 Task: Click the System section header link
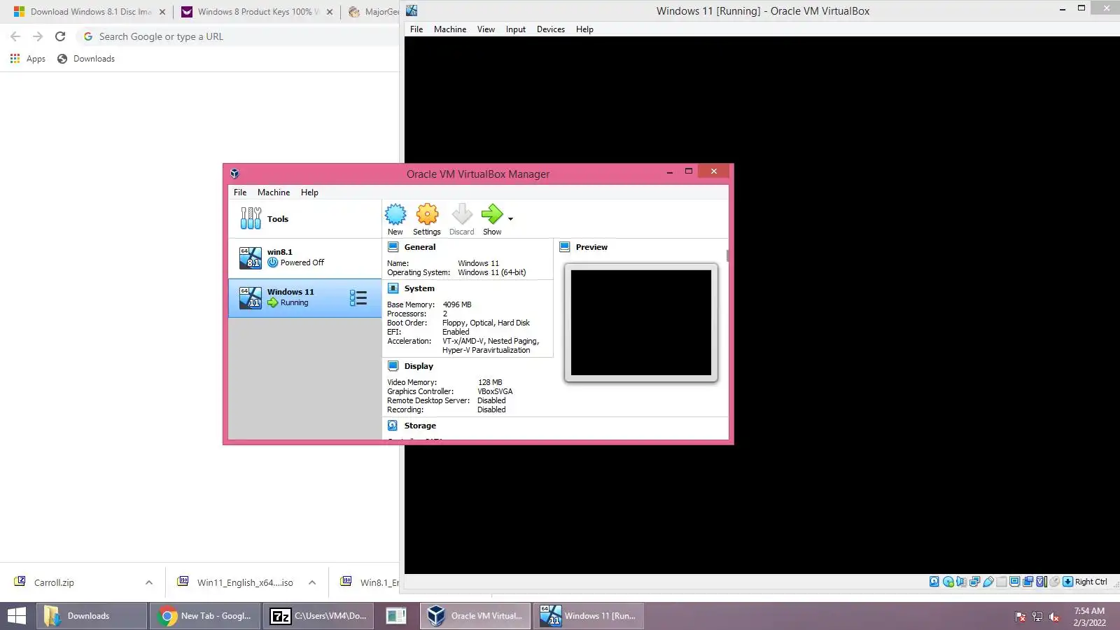(x=419, y=288)
